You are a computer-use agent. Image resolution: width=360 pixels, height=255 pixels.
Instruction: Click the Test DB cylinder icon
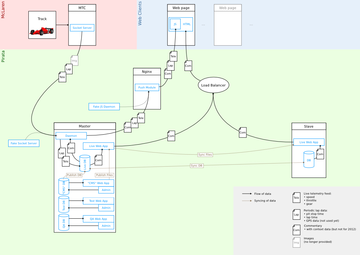point(64,204)
